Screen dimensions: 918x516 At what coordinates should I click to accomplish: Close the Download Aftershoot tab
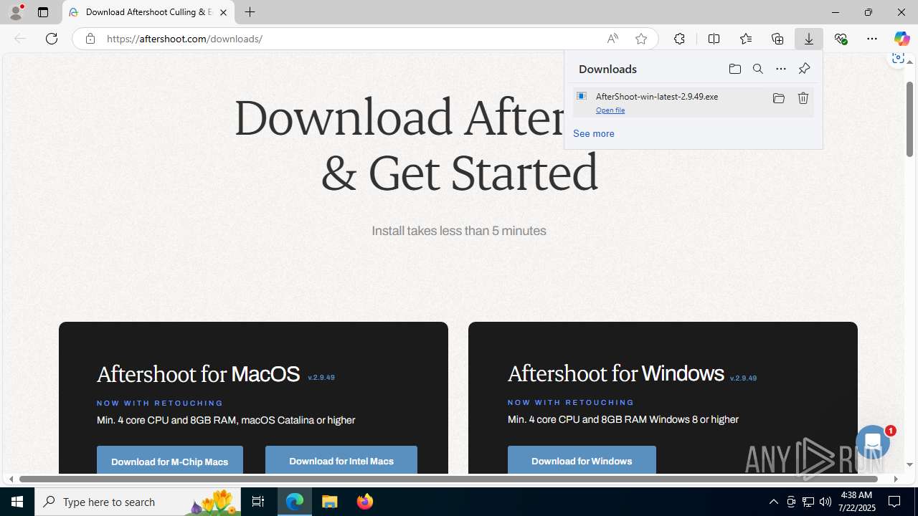click(223, 12)
